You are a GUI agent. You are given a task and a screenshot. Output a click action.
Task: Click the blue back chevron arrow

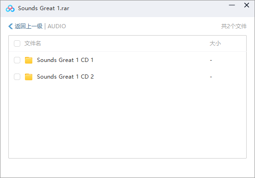point(11,26)
